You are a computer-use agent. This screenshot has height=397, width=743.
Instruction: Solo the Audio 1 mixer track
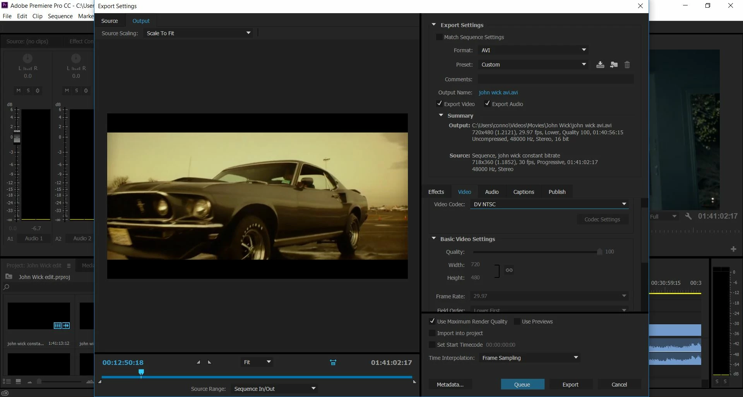pos(28,91)
